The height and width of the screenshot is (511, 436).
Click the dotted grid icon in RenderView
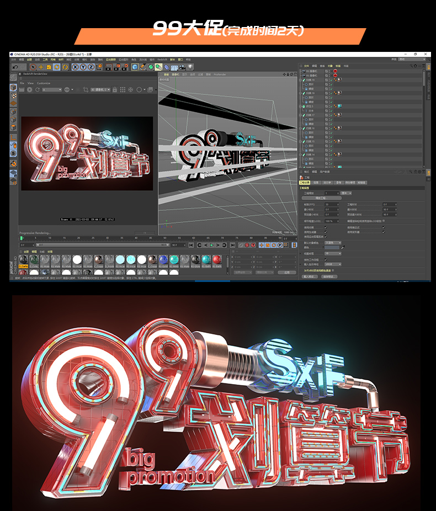[123, 89]
